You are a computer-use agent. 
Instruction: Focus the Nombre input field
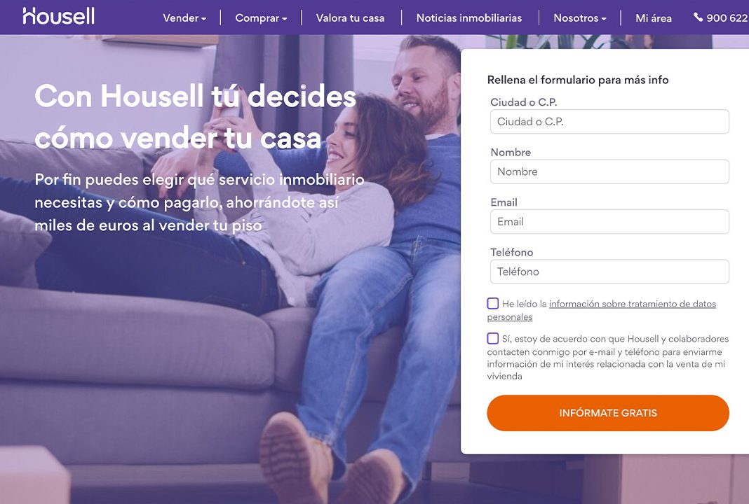point(609,171)
